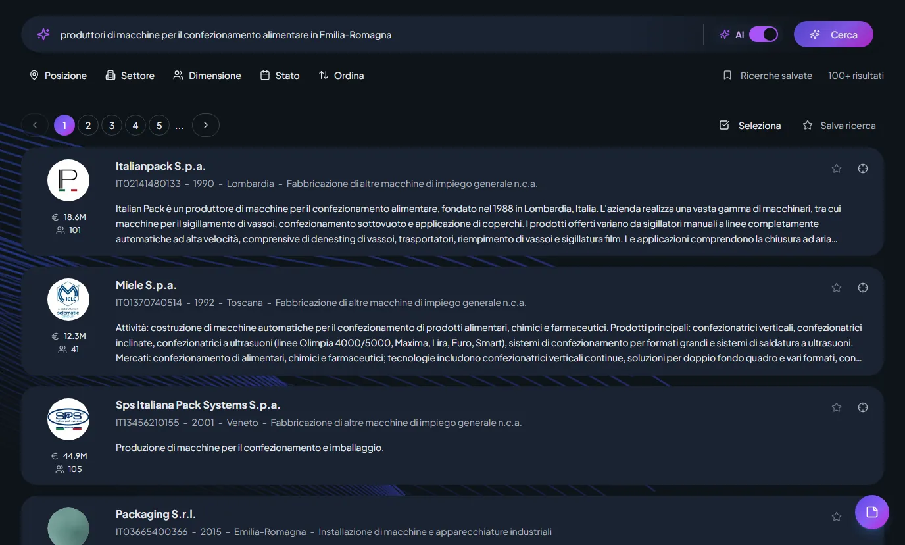Go to results page 4
Image resolution: width=905 pixels, height=545 pixels.
click(x=135, y=125)
